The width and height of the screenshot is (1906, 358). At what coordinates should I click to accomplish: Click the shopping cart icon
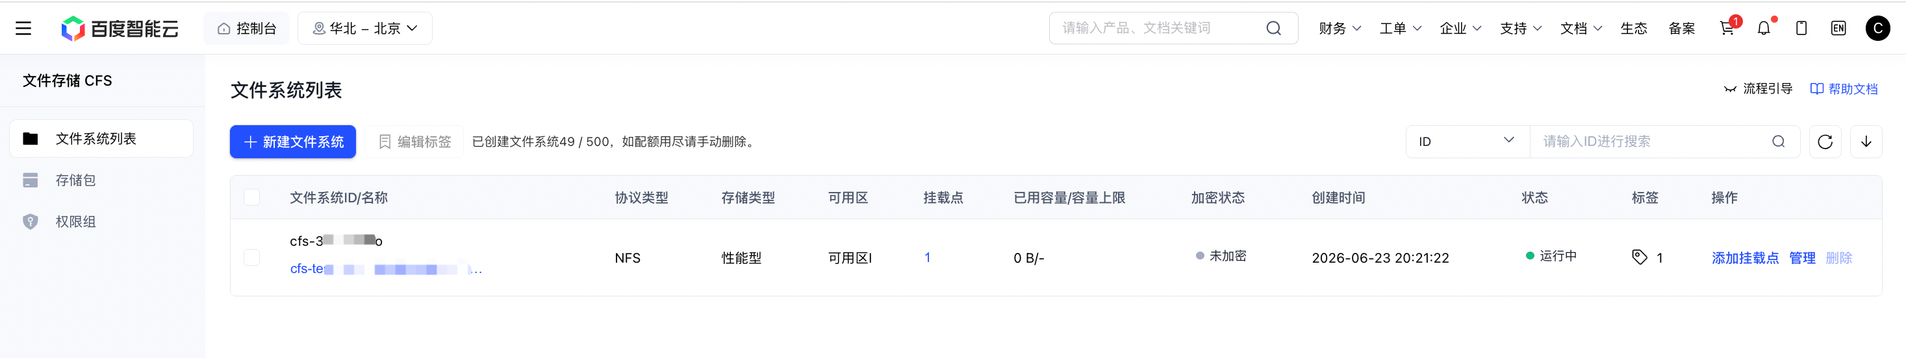pos(1726,28)
